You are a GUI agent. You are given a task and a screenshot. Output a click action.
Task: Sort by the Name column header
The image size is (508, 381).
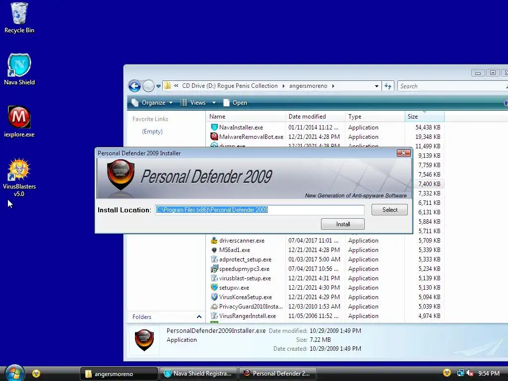(246, 116)
